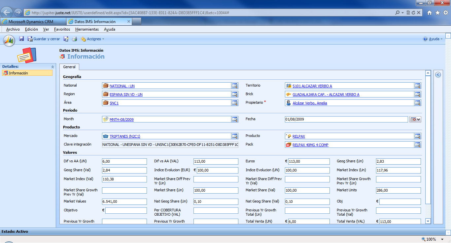The image size is (451, 243).
Task: Click the Euros value field
Action: coord(309,161)
